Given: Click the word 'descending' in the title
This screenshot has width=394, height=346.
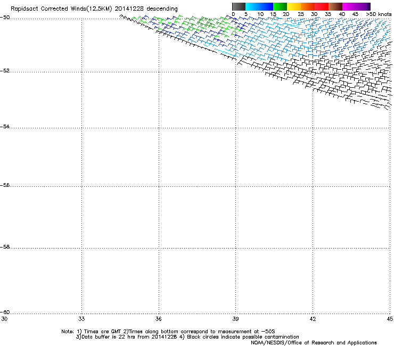Looking at the screenshot, I should [x=162, y=9].
